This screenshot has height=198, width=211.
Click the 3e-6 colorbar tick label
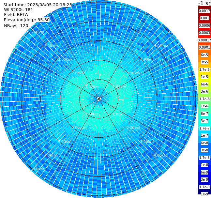point(204,92)
